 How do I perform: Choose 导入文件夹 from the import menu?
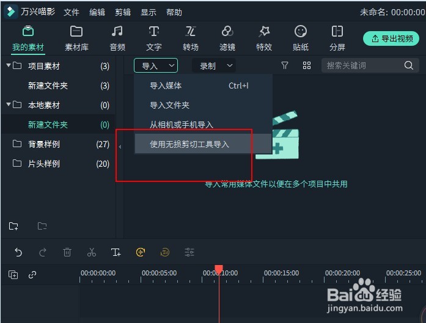(x=203, y=105)
